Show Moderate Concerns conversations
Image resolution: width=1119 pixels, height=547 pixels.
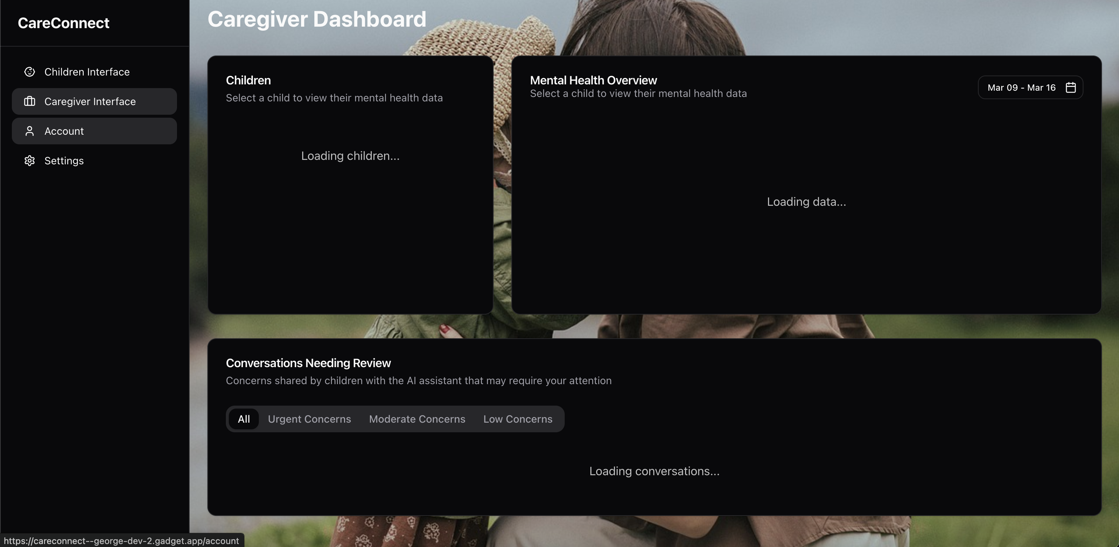click(417, 419)
